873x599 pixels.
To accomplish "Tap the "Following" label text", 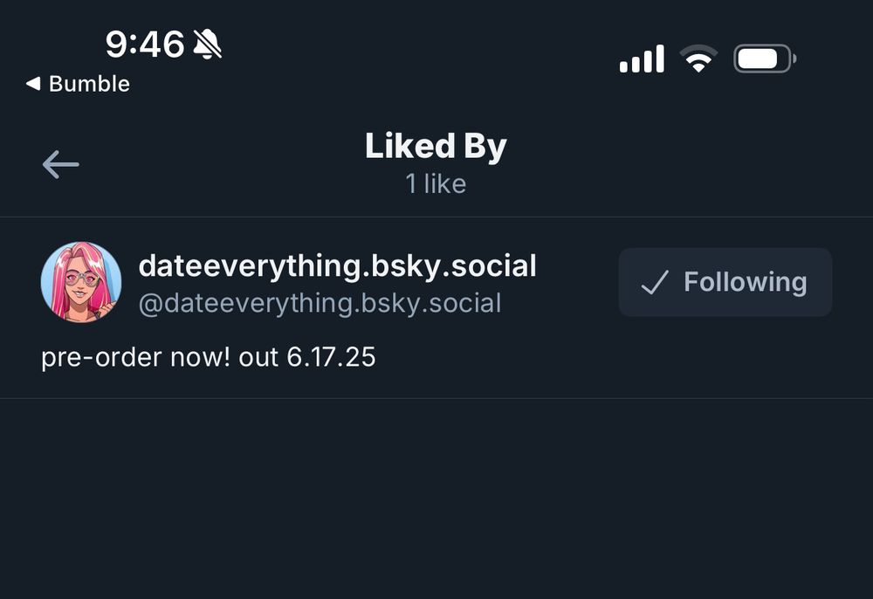I will (x=745, y=282).
